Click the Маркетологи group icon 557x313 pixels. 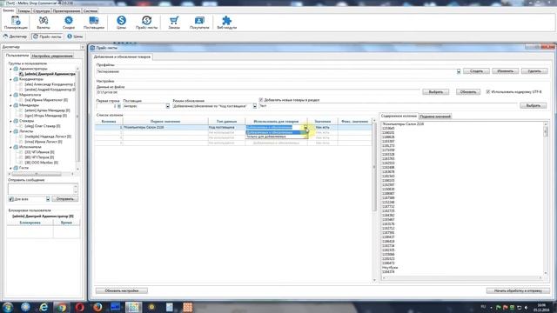coord(16,95)
